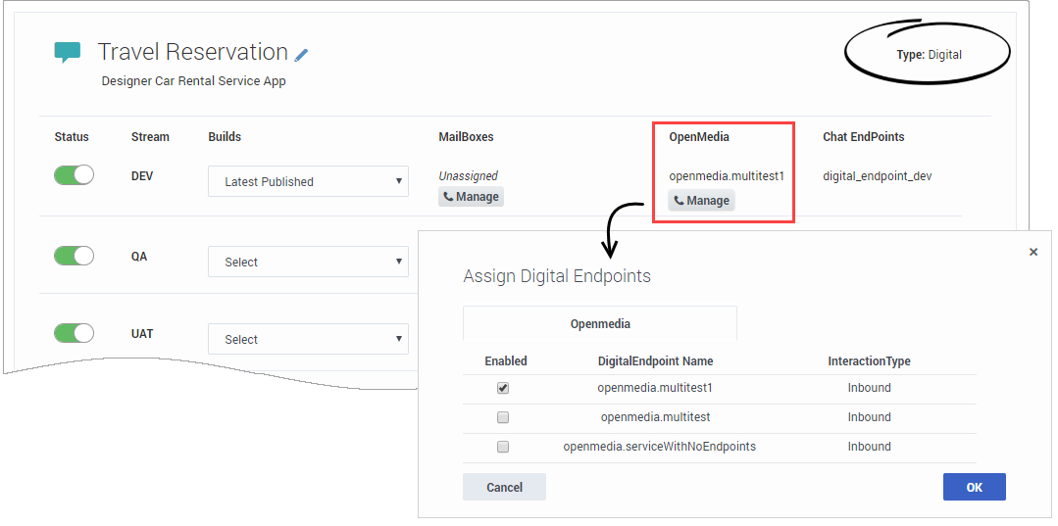Toggle the DEV stream status switch
The image size is (1058, 526).
coord(74,175)
